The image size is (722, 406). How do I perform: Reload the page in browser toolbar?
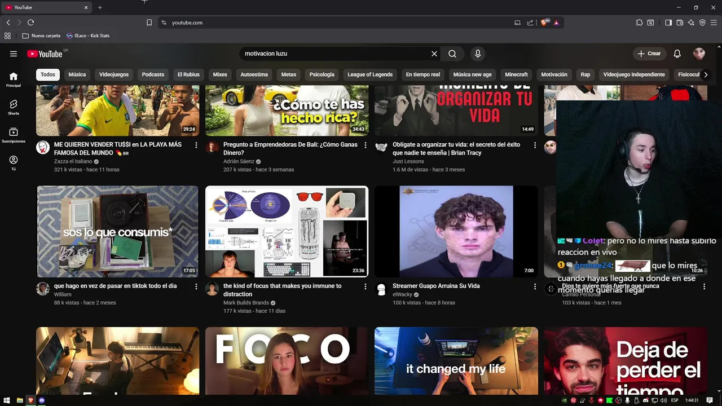click(30, 23)
